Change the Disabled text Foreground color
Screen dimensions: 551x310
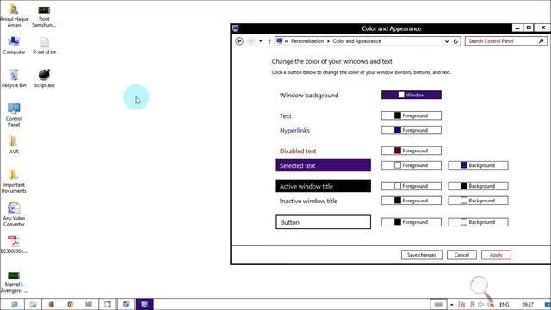412,151
